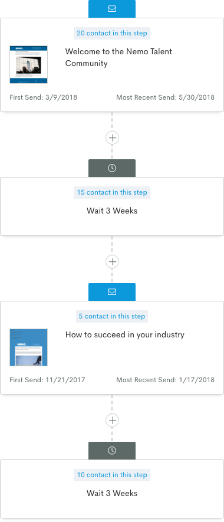The width and height of the screenshot is (224, 522).
Task: View the 20 contact in this step link
Action: click(x=112, y=33)
